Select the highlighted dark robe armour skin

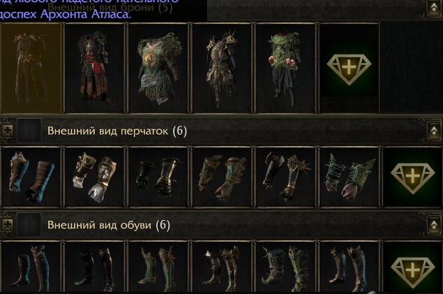coord(31,68)
